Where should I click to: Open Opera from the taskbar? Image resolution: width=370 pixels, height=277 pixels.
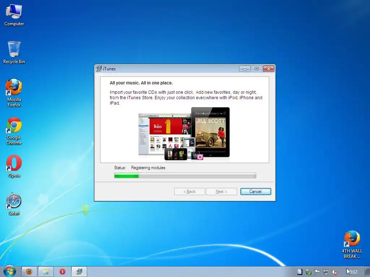(x=62, y=272)
